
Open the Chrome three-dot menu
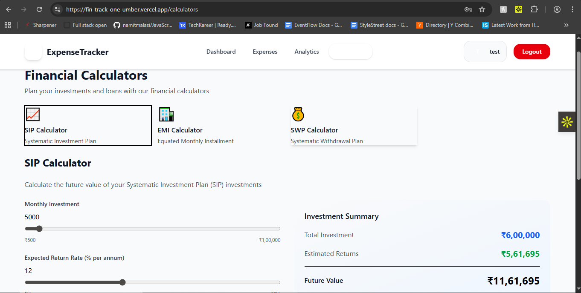coord(572,9)
